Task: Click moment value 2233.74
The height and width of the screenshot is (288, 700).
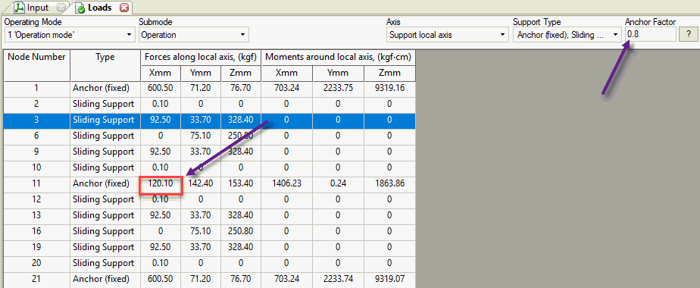Action: point(338,279)
